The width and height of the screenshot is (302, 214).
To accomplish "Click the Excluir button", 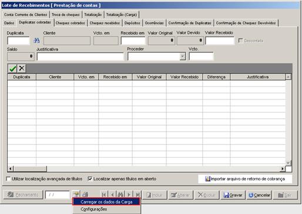I will click(x=207, y=195).
